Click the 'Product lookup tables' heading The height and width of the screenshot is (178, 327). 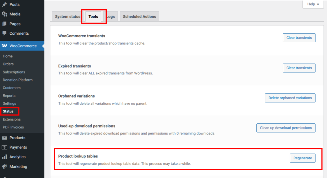pos(78,156)
